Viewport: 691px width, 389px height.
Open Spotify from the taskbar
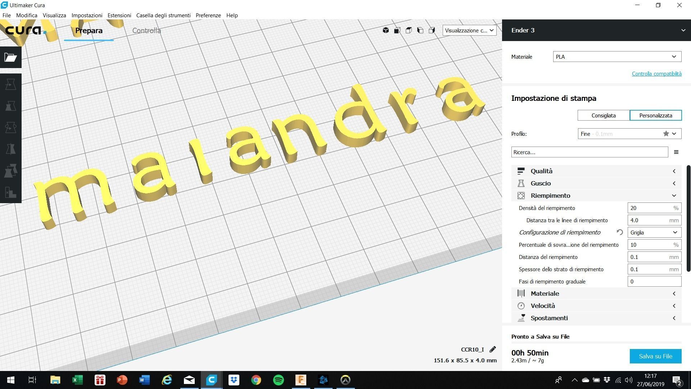click(278, 380)
